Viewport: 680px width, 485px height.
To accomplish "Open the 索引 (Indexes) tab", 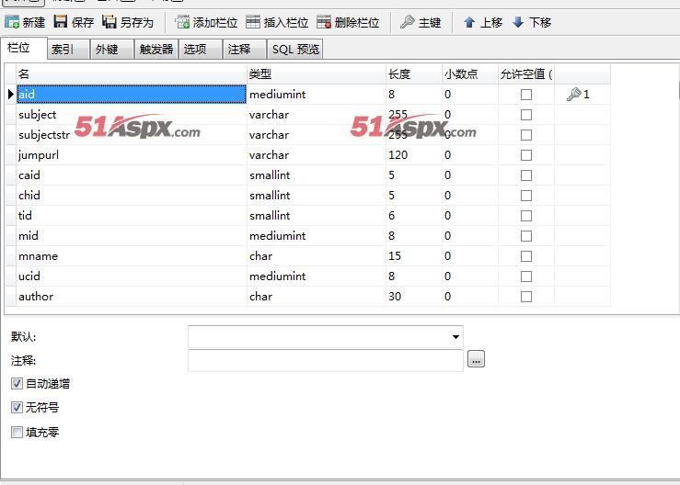I will (x=68, y=49).
